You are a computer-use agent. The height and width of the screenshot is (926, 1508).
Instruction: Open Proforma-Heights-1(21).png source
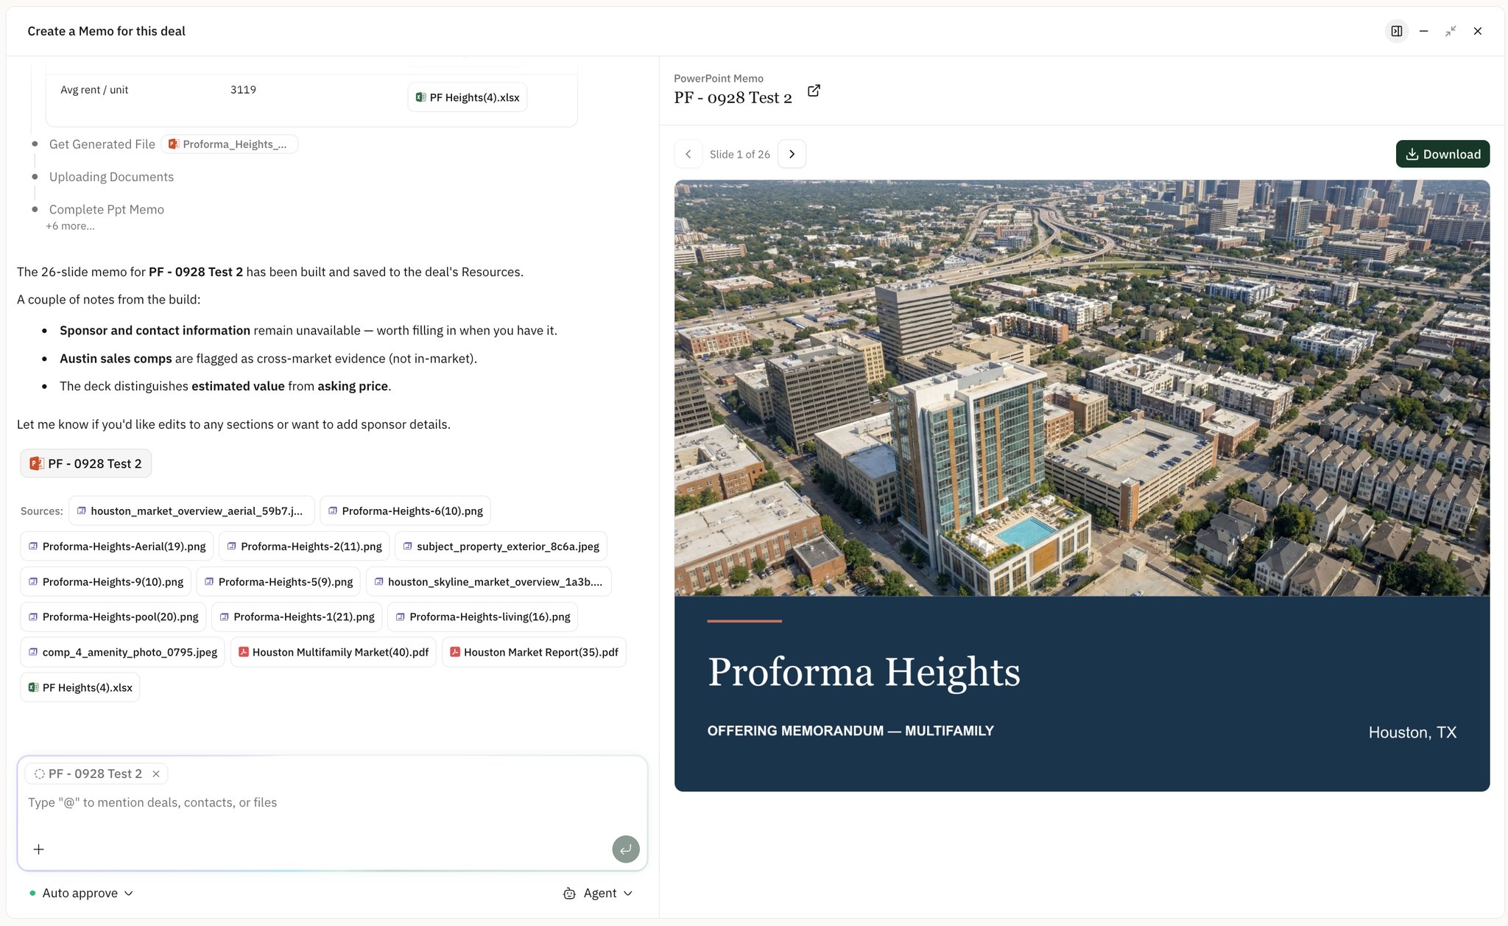coord(297,617)
